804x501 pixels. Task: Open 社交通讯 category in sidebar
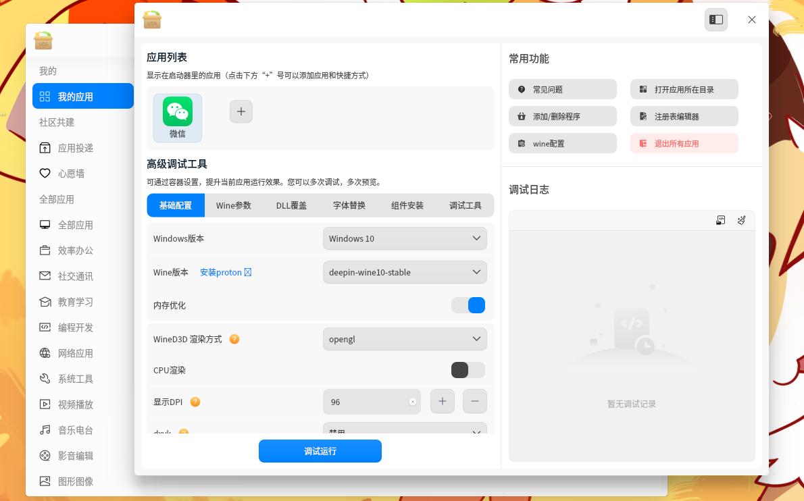pos(83,276)
